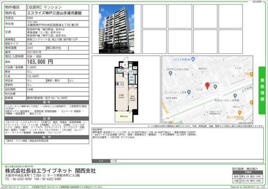This screenshot has width=268, height=189.
Task: Click the エスプリ map pin
Action: tap(215, 87)
